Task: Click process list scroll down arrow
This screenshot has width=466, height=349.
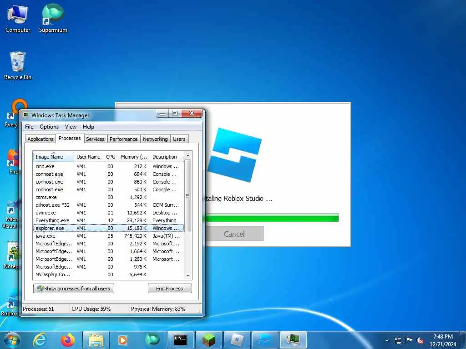Action: pyautogui.click(x=187, y=276)
